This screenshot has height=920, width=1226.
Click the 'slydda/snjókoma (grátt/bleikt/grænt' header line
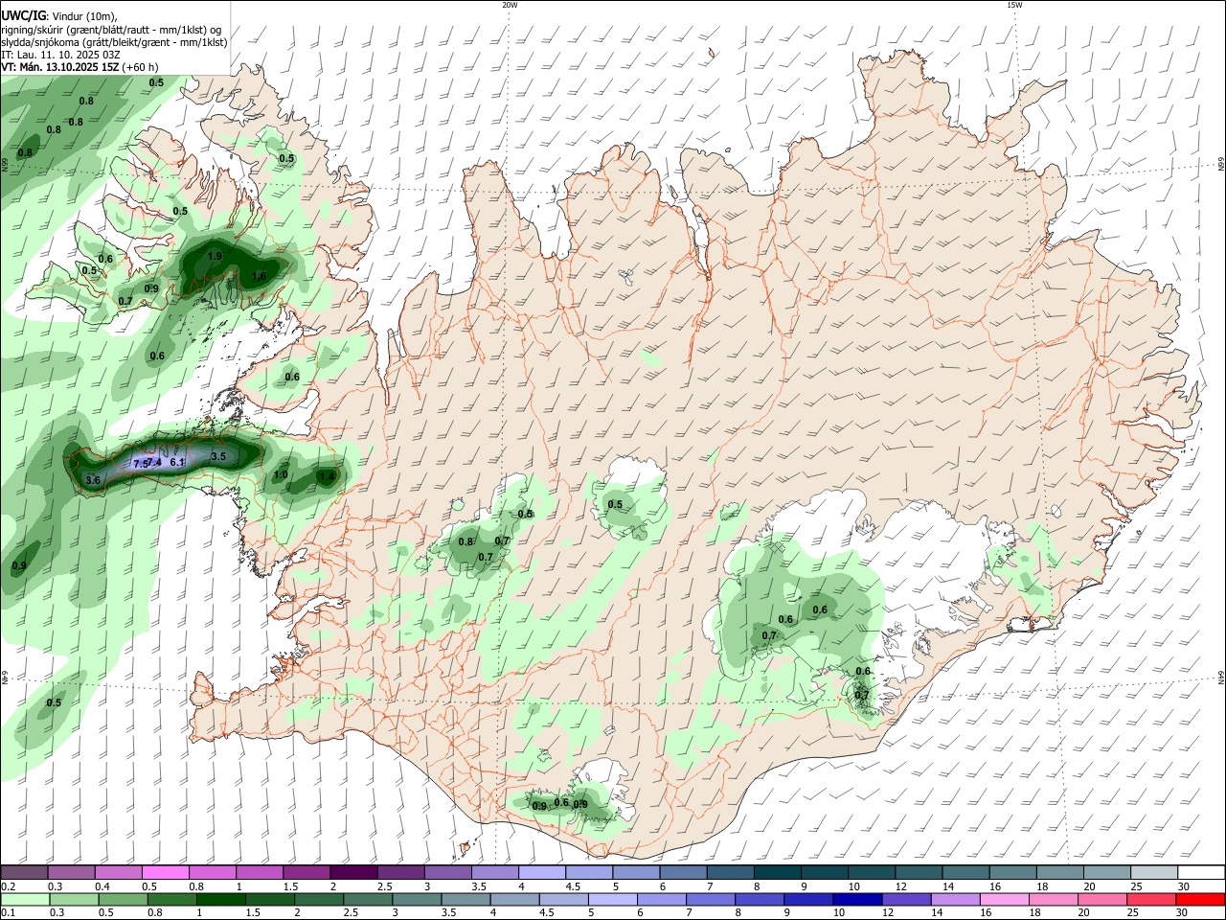[x=114, y=42]
